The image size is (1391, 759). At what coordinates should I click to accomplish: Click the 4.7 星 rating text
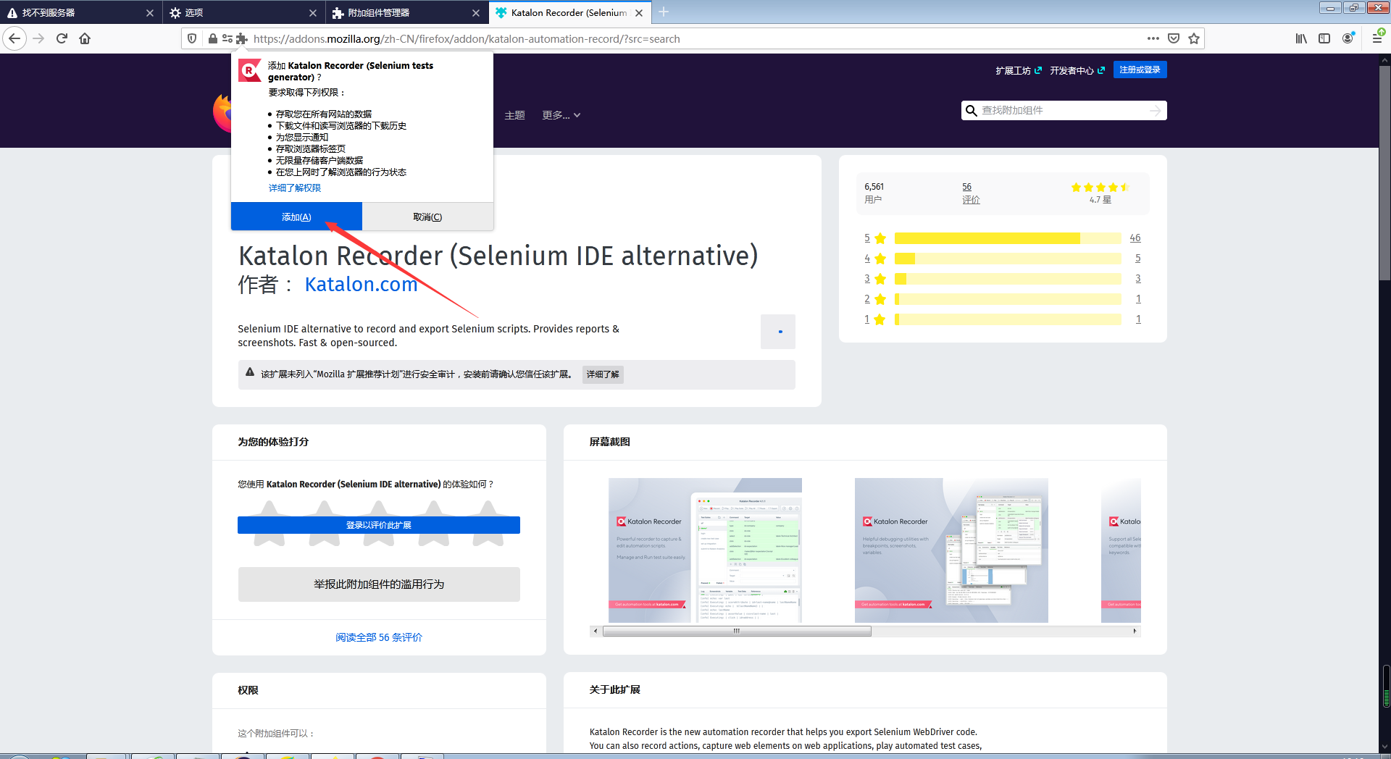1100,200
